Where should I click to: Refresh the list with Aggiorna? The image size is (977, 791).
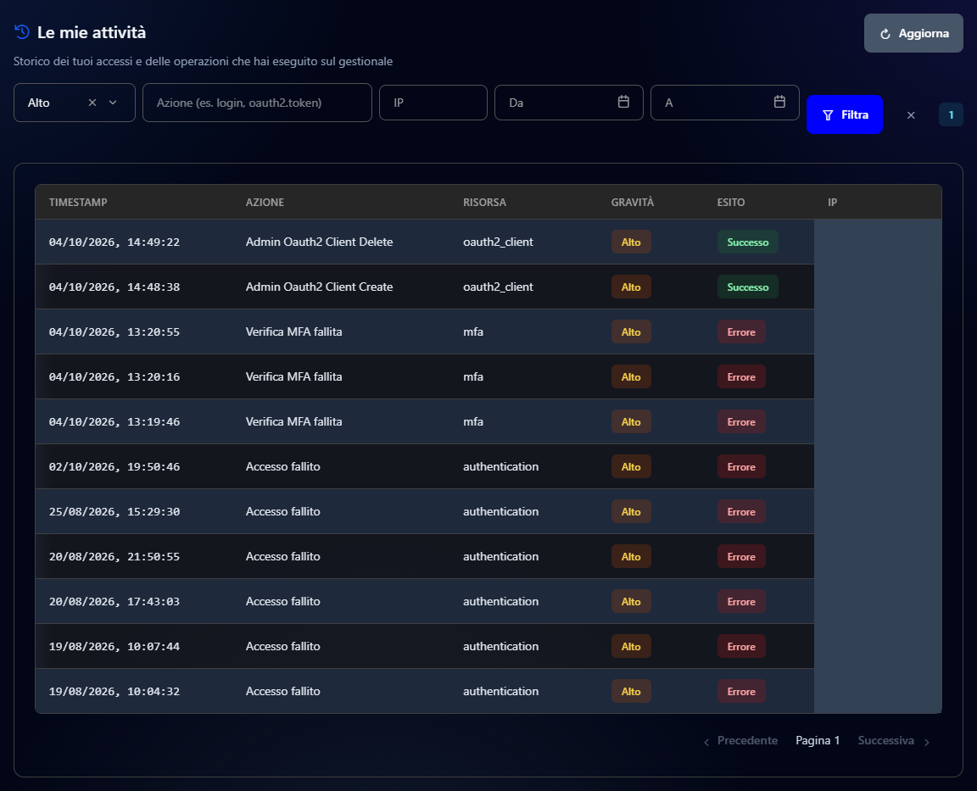(x=913, y=33)
